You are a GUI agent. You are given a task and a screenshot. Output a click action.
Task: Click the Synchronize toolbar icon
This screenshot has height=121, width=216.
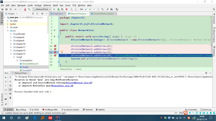pyautogui.click(x=11, y=9)
